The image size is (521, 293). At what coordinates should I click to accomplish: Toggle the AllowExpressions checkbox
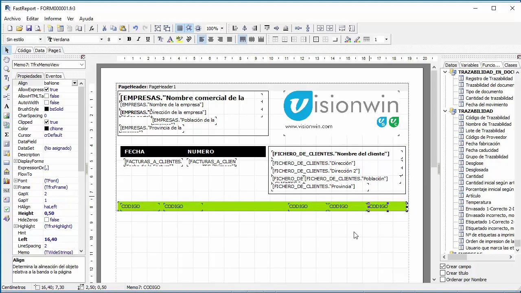click(x=46, y=90)
